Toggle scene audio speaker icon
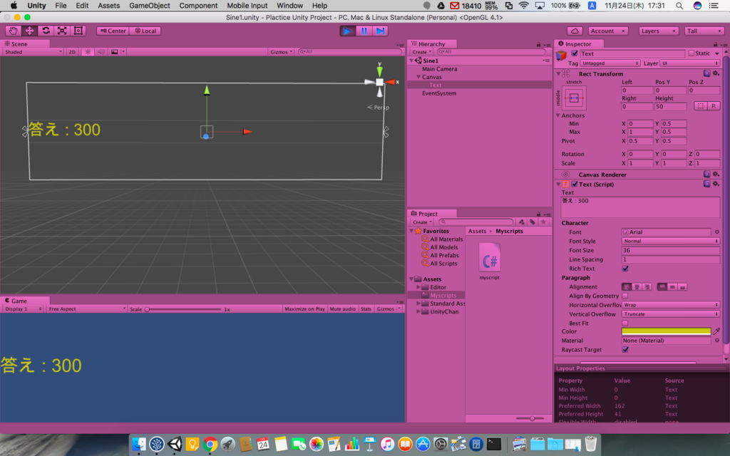The height and width of the screenshot is (456, 730). pos(101,51)
